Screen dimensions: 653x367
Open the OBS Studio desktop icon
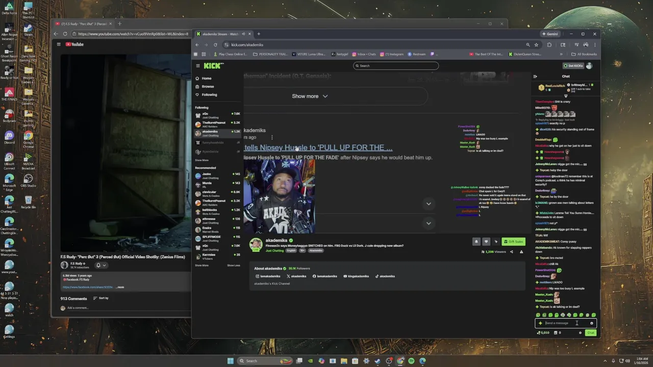28,180
